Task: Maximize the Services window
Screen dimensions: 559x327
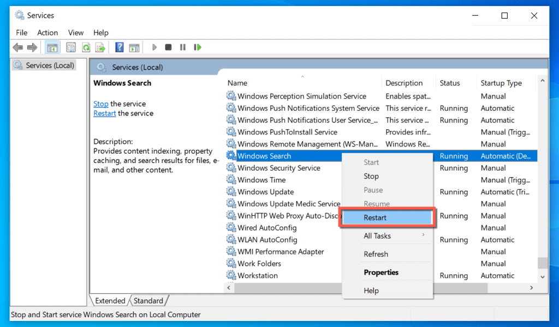Action: (504, 15)
